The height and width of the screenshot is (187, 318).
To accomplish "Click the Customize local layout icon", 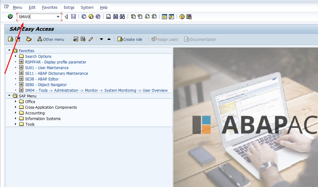I will point(189,17).
